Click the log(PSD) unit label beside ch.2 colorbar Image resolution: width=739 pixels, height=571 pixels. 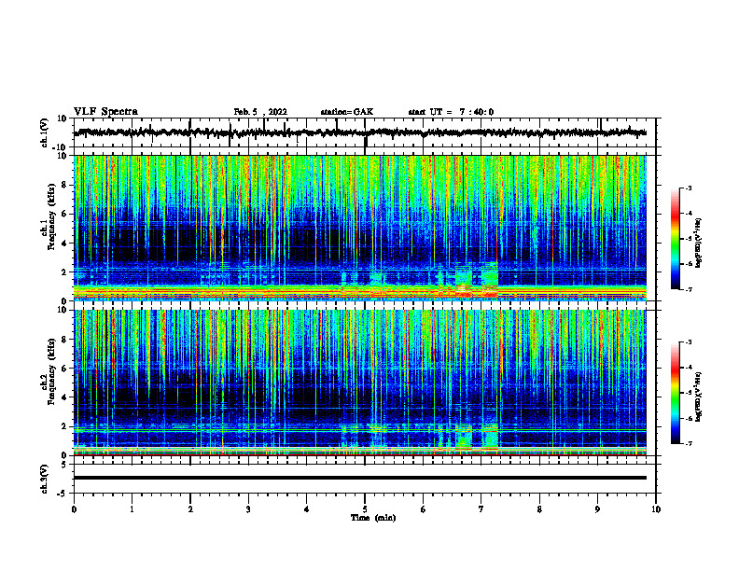click(699, 397)
